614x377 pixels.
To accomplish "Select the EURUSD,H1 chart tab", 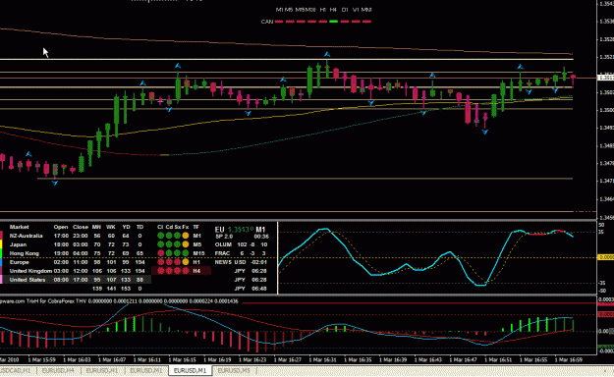I will 102,370.
